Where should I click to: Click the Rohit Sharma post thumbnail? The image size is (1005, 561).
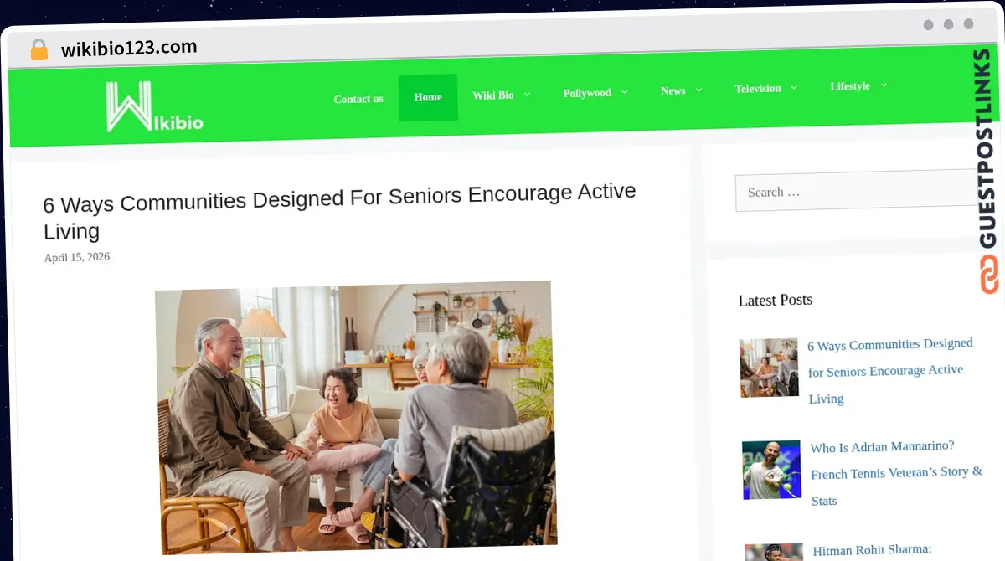click(774, 553)
